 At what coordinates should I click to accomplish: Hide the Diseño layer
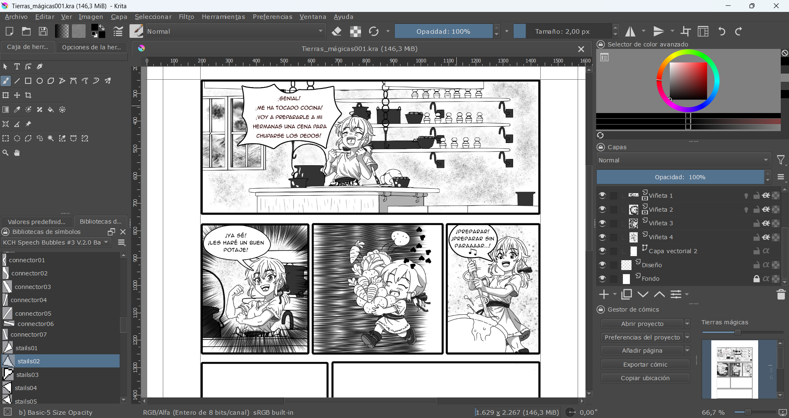602,265
